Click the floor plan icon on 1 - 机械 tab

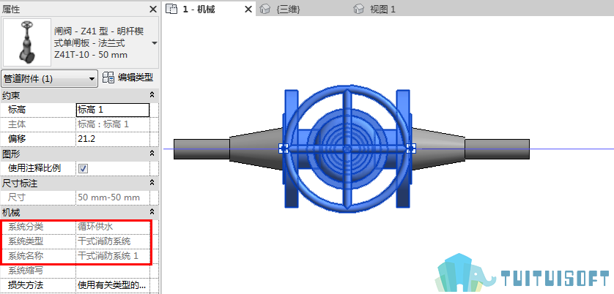pos(171,9)
